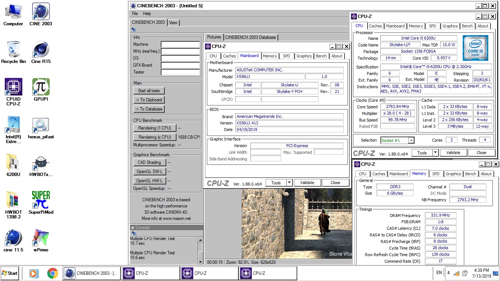Screen dimensions: 500x281
Task: Launch SuperPiMod shortcut
Action: coord(41,203)
